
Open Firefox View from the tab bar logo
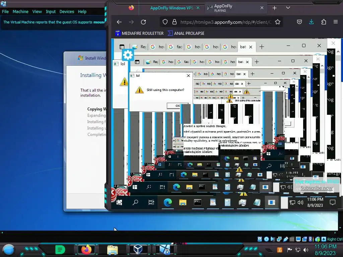(x=131, y=8)
